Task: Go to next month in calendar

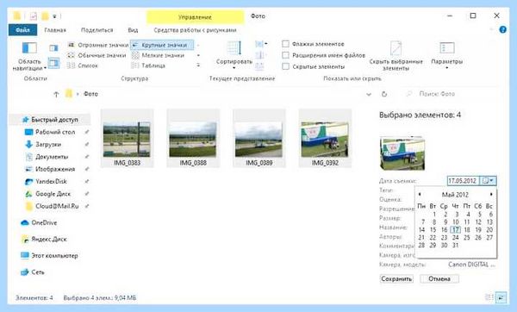Action: click(491, 195)
